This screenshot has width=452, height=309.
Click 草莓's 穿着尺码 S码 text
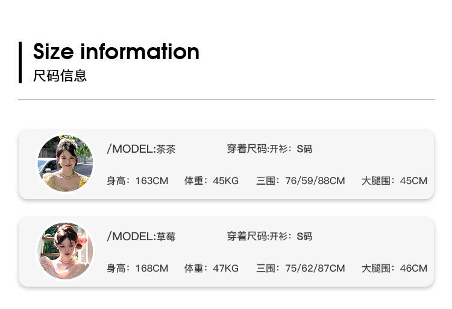269,237
